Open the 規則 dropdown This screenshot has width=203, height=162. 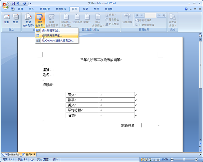coord(111,15)
